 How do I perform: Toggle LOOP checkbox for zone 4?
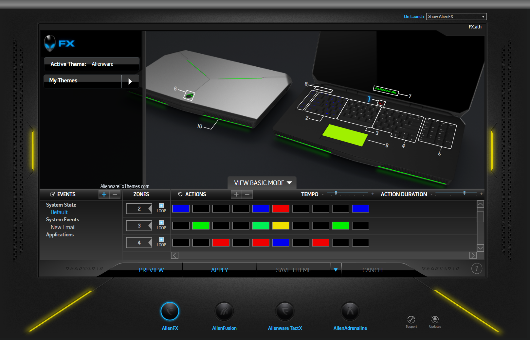[161, 240]
